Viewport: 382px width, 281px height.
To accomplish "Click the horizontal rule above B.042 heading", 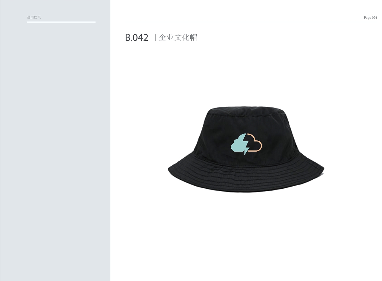I will tap(251, 22).
